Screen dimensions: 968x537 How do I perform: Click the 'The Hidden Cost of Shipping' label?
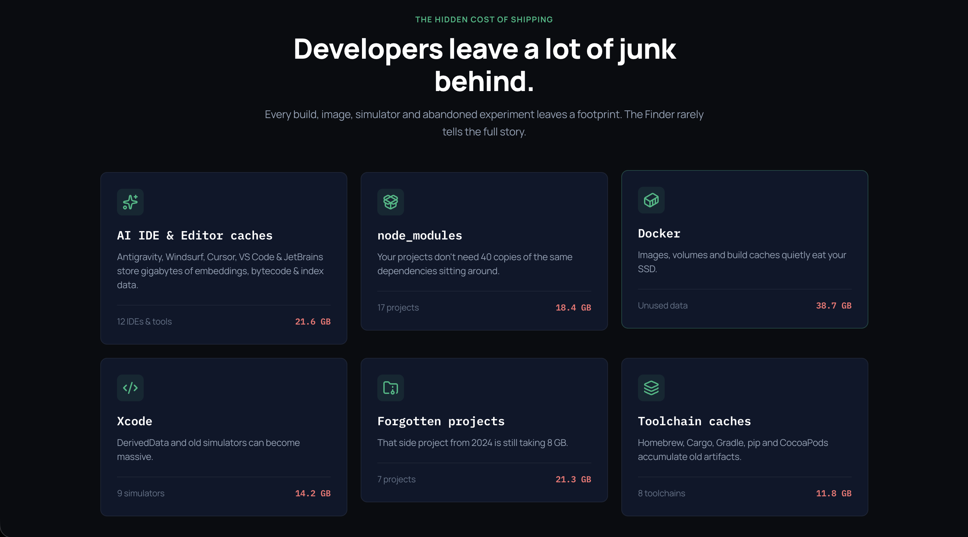pos(484,20)
